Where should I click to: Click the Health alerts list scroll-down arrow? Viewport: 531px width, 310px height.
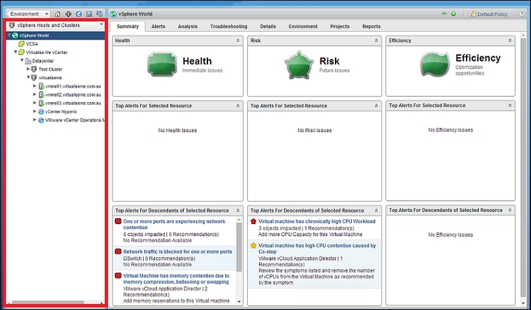pyautogui.click(x=239, y=301)
